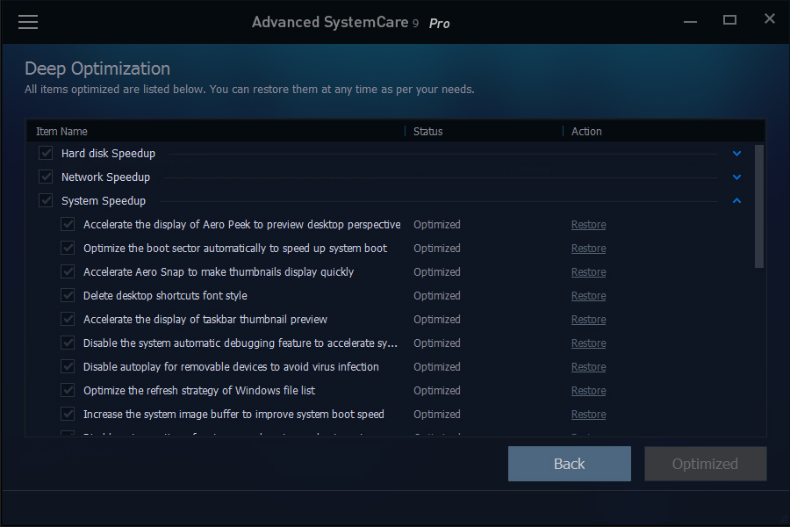
Task: Uncheck Optimize refresh strategy of Windows file list
Action: 68,390
